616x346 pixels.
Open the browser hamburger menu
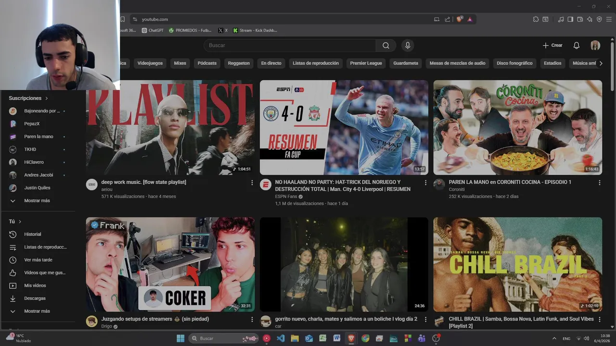[x=609, y=19]
